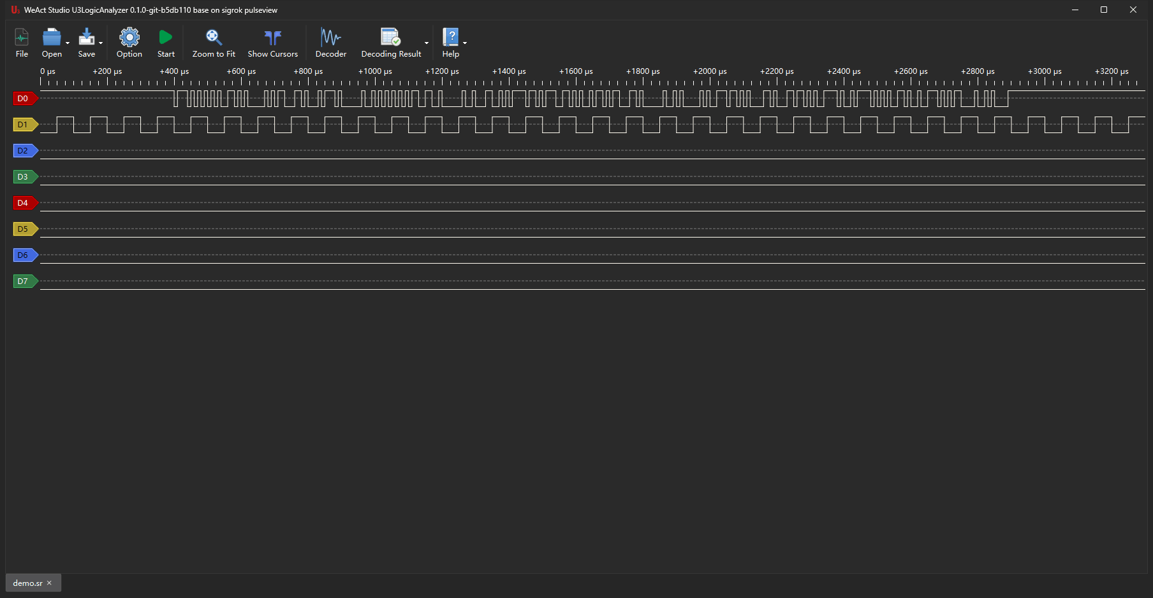Click the Open folder icon
1153x598 pixels.
click(x=52, y=38)
